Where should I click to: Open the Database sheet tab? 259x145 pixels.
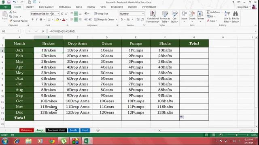click(26, 130)
